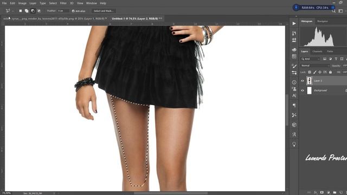Click the New adjustment layer icon

pos(328,193)
